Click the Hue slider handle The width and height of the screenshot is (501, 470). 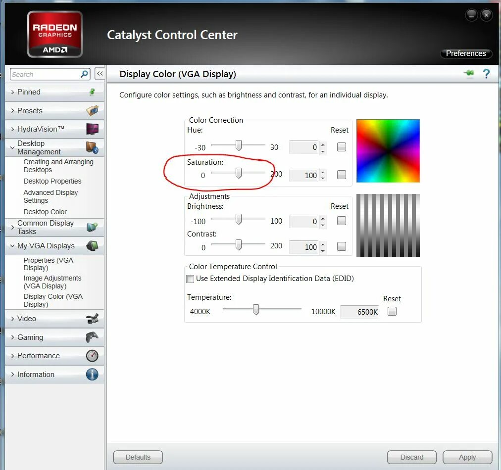(238, 145)
